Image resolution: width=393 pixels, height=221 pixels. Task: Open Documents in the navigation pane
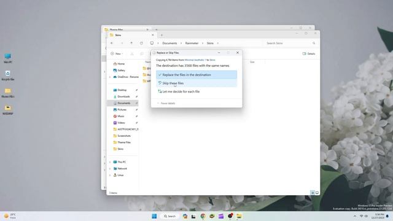(x=123, y=103)
